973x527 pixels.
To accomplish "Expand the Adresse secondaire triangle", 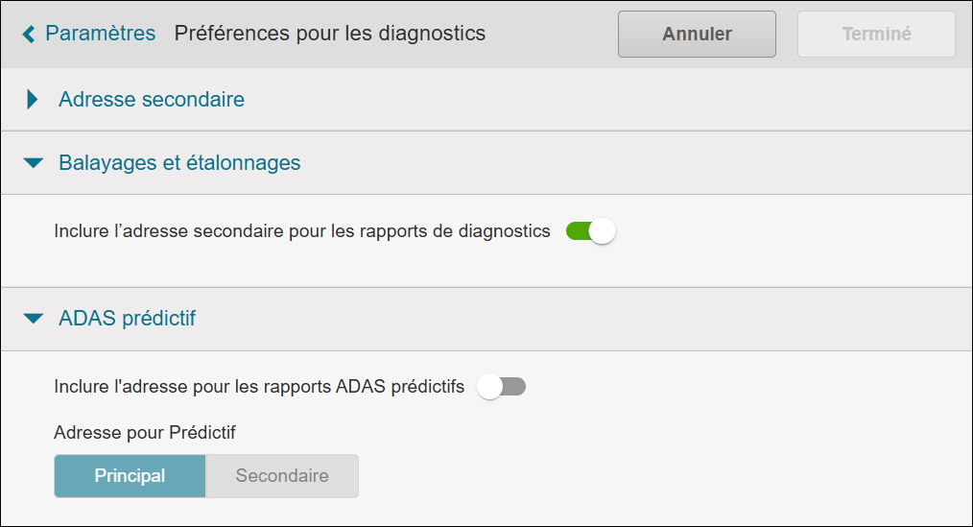I will (33, 100).
